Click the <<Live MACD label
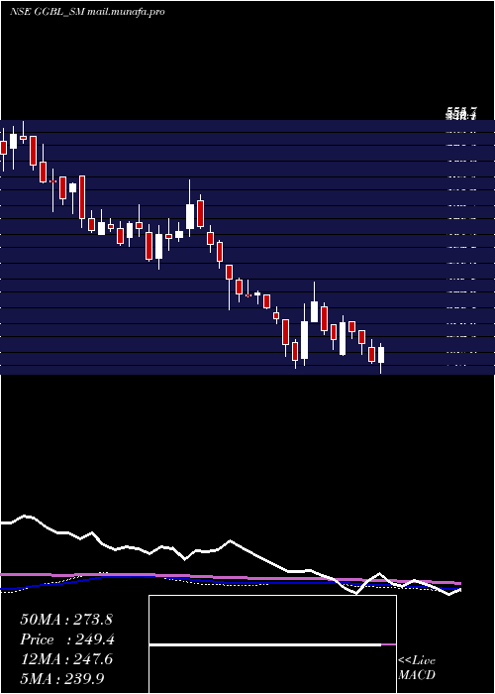This screenshot has width=495, height=694. point(417,668)
